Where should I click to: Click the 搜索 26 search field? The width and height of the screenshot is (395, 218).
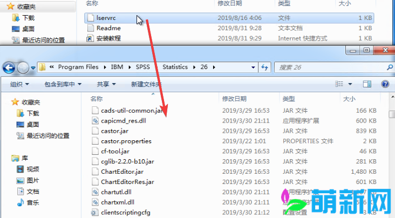click(x=330, y=67)
